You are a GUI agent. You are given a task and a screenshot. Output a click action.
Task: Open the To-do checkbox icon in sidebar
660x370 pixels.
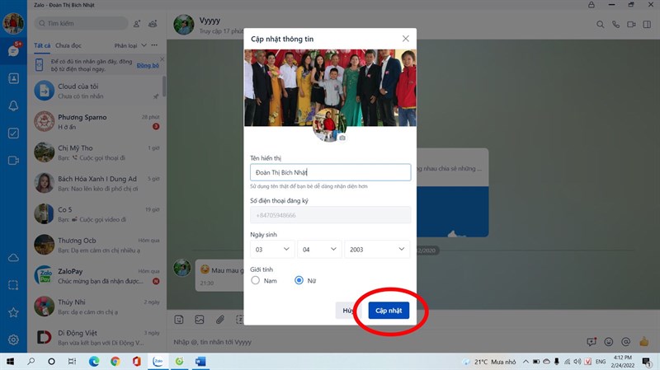point(13,133)
